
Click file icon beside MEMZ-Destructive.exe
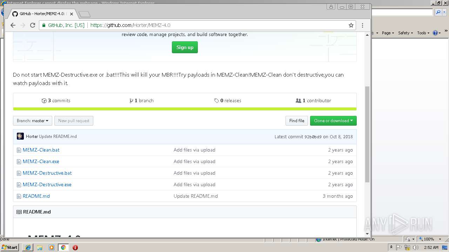pos(19,184)
